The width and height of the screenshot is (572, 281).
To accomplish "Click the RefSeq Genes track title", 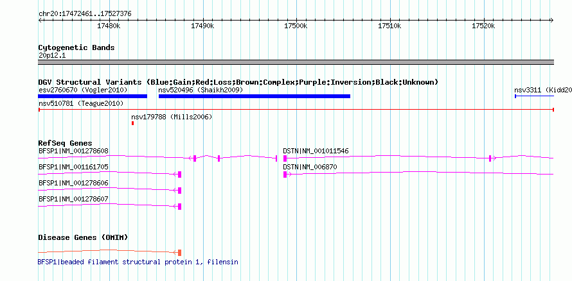I will point(66,144).
